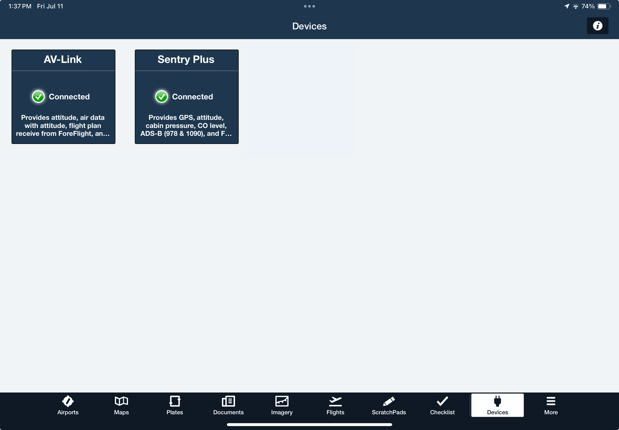Tap AV-Link green connected checkmark

tap(38, 97)
